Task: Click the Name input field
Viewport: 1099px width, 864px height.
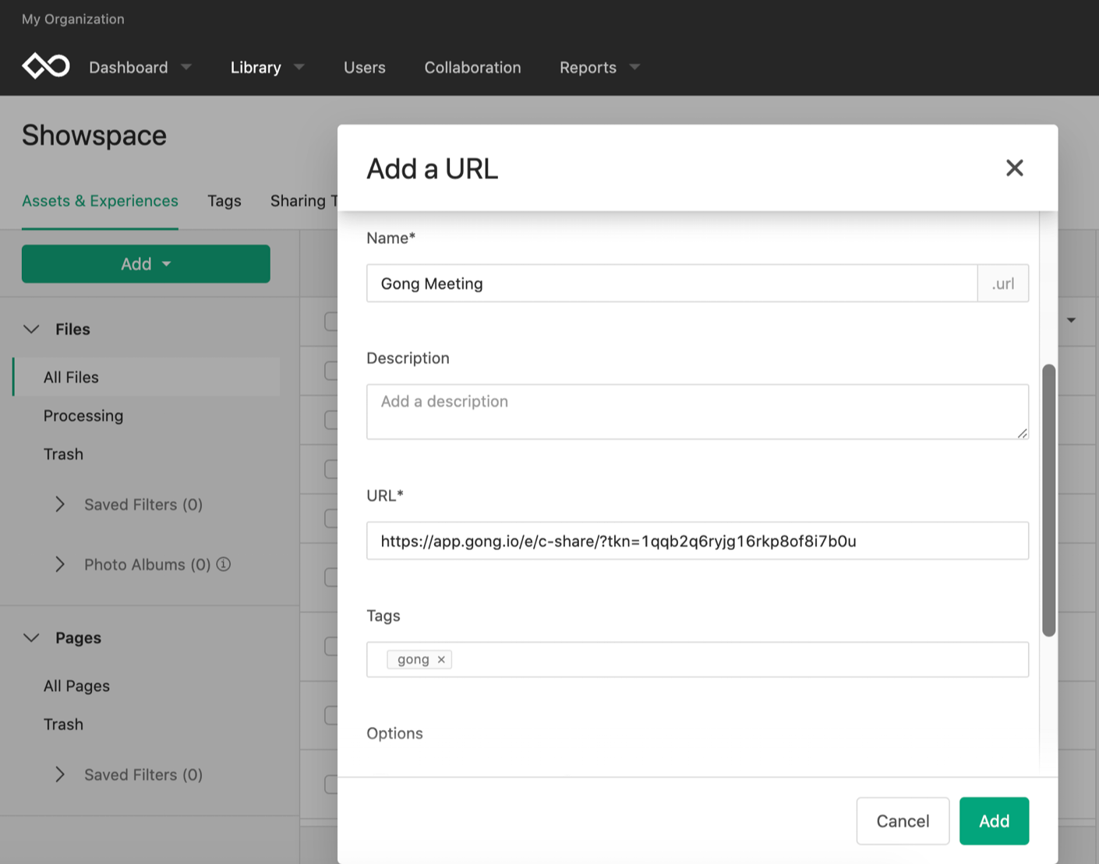Action: (x=672, y=283)
